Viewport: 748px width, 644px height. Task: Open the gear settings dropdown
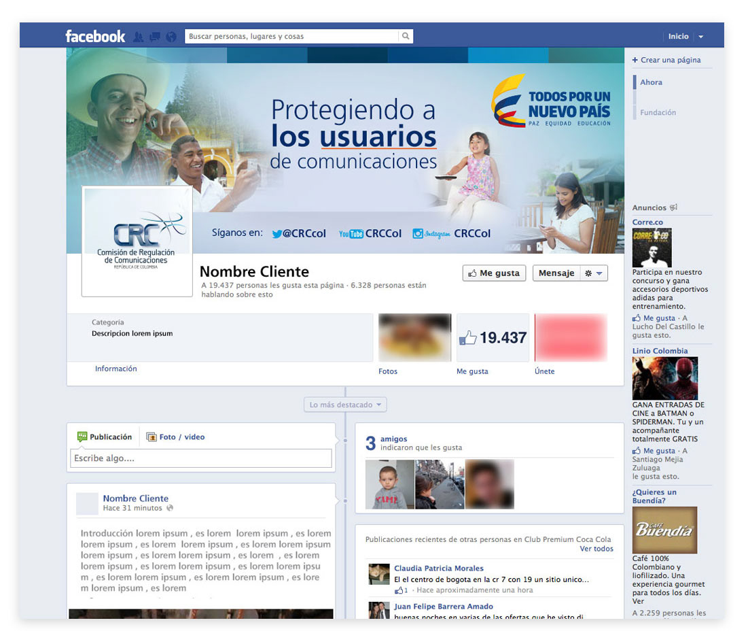click(x=594, y=273)
